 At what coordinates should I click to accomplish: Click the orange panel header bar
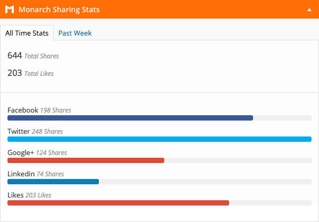159,10
